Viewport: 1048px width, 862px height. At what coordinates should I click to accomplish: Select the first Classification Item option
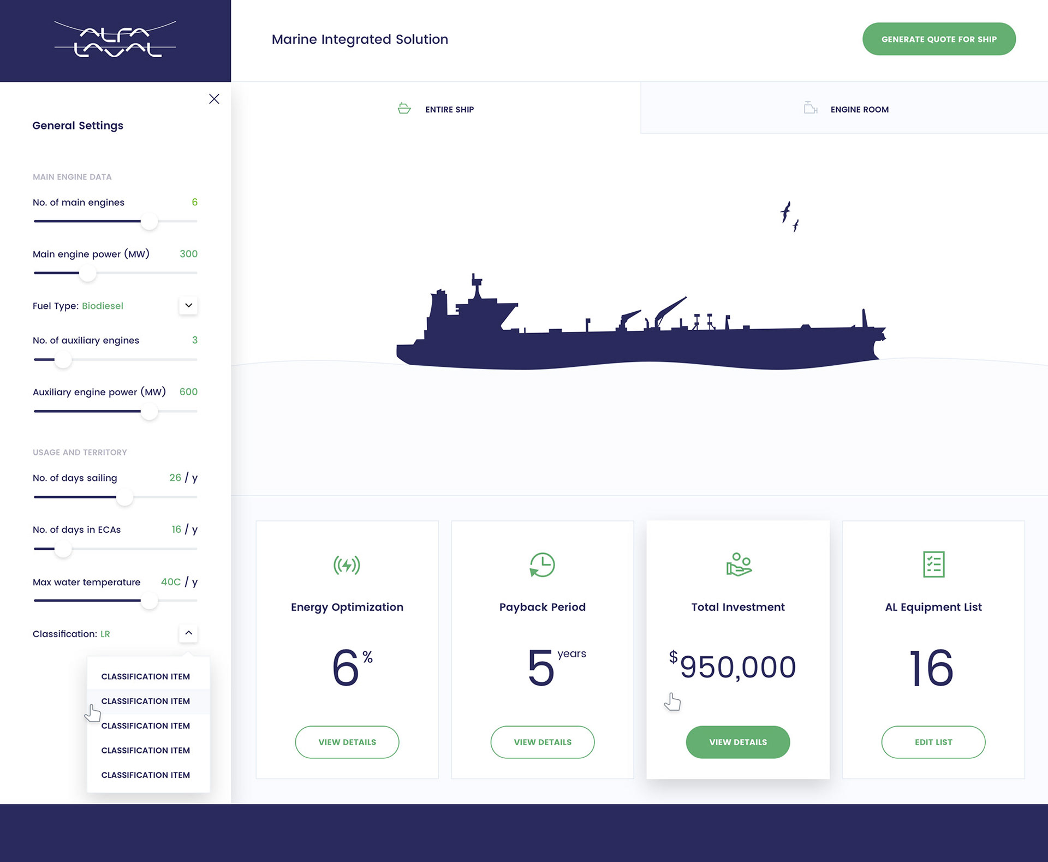point(148,676)
